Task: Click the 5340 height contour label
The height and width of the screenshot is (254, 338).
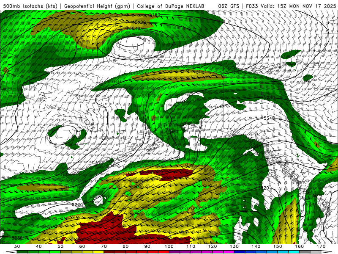Action: click(x=269, y=118)
